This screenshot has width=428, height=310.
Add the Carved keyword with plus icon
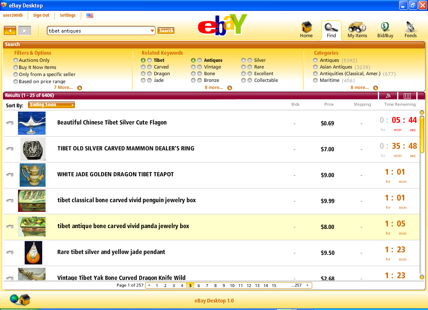[143, 67]
